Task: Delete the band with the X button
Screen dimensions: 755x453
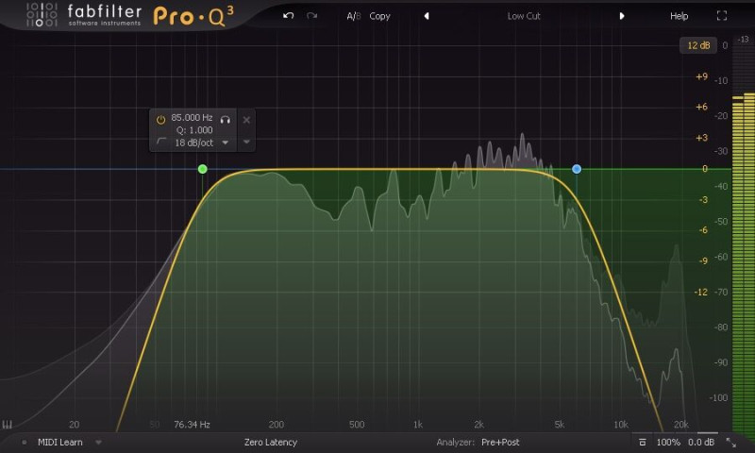Action: (x=246, y=120)
